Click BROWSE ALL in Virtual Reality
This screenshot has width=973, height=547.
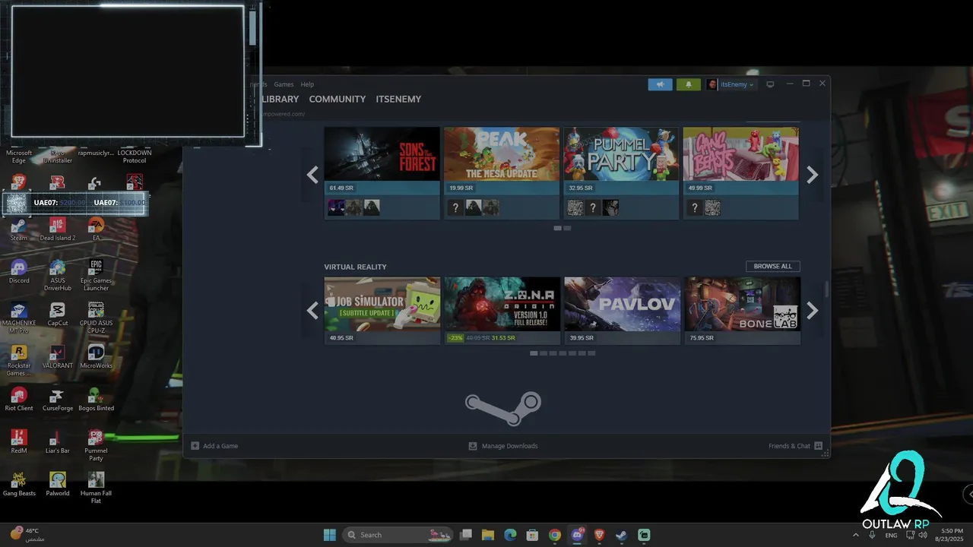(772, 266)
